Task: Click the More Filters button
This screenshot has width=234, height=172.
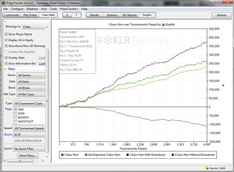Action: point(28,155)
